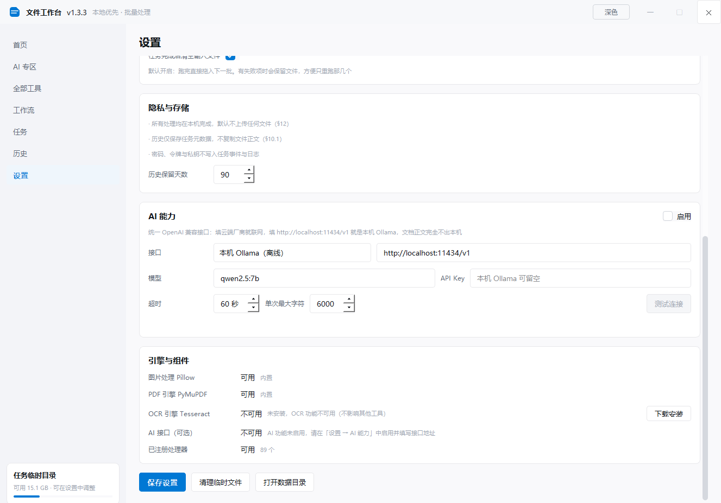Click 打开数据目录 button
The image size is (721, 503).
tap(285, 482)
